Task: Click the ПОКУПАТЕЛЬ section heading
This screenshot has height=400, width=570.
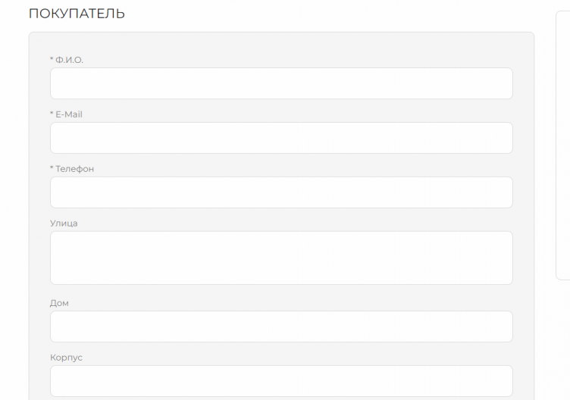Action: point(77,14)
